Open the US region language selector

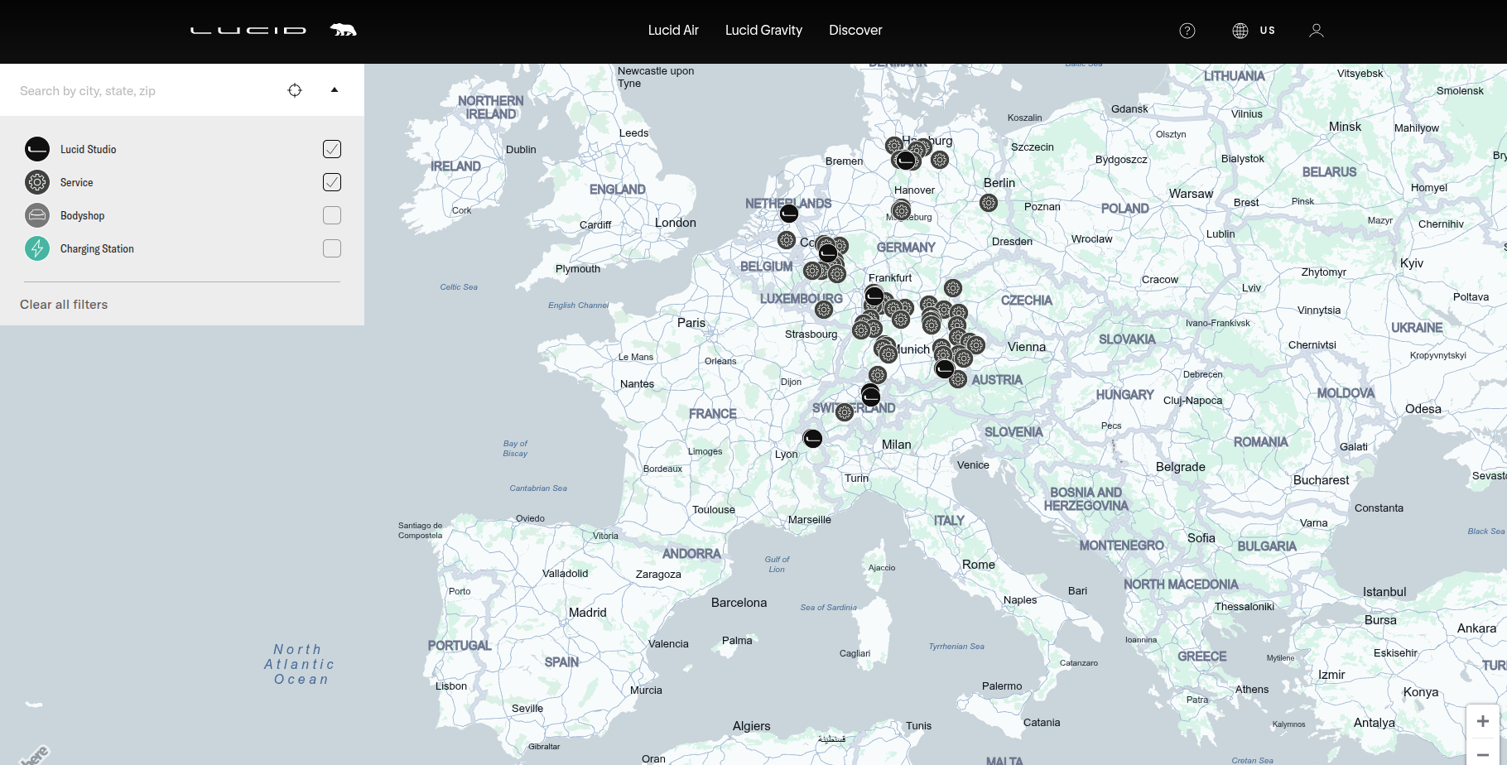[1254, 31]
